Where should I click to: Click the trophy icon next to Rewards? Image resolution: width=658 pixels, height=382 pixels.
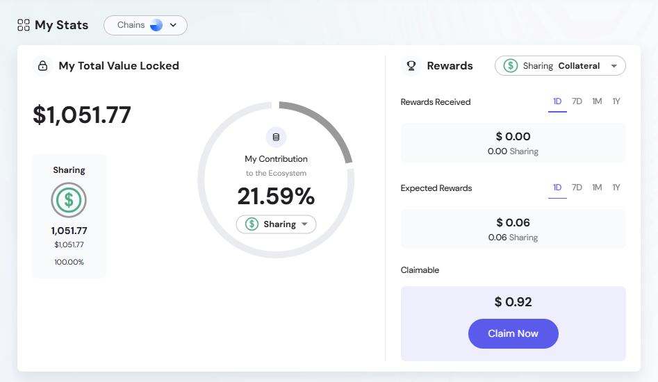[x=411, y=66]
